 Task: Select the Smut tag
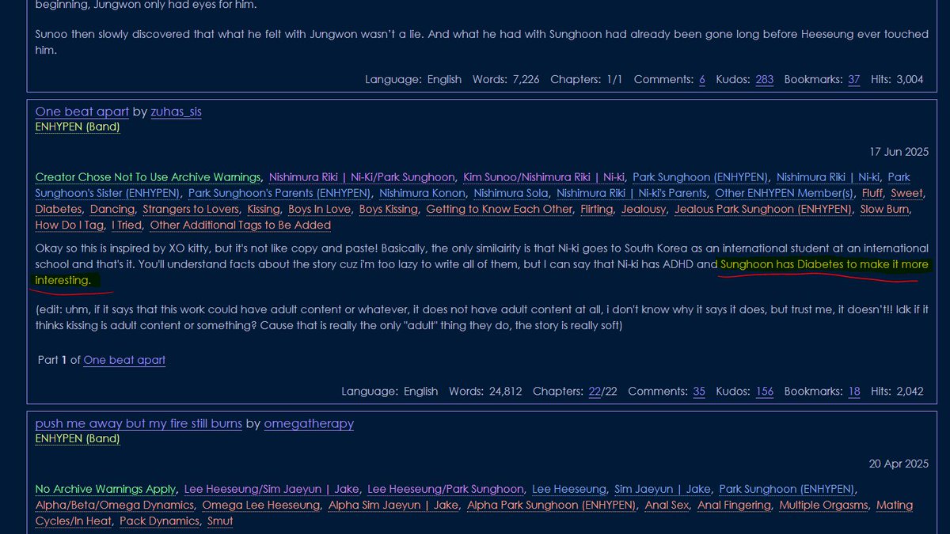pyautogui.click(x=220, y=521)
